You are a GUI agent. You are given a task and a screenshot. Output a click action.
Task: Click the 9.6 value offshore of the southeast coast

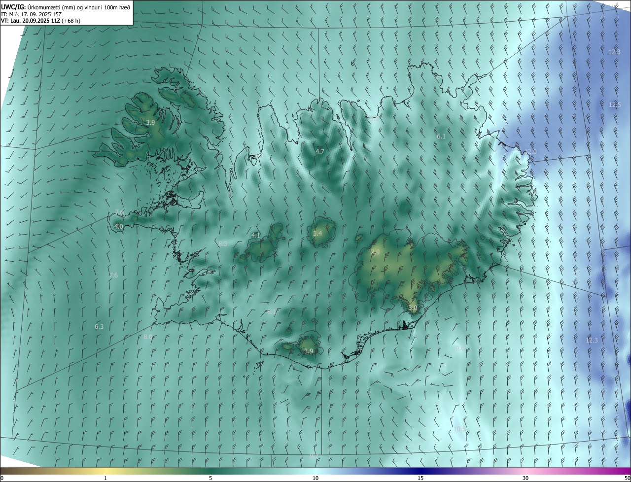pyautogui.click(x=458, y=348)
